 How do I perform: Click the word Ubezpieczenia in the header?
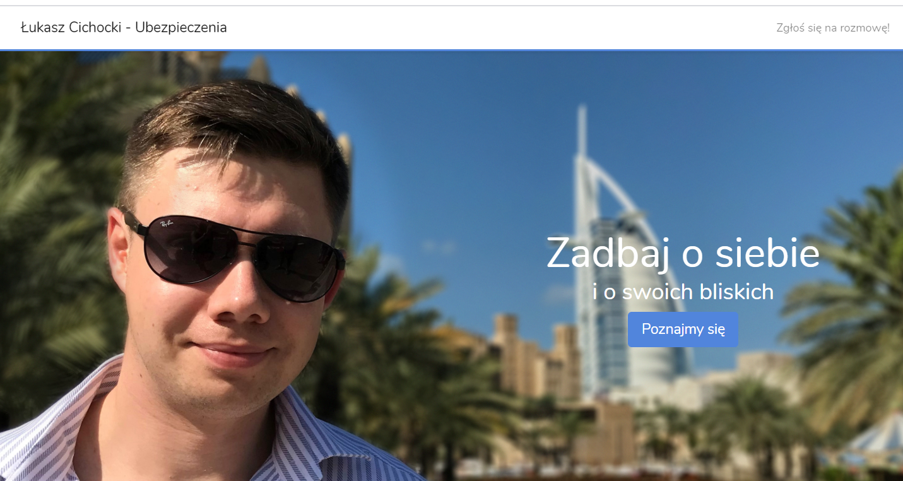(x=180, y=27)
